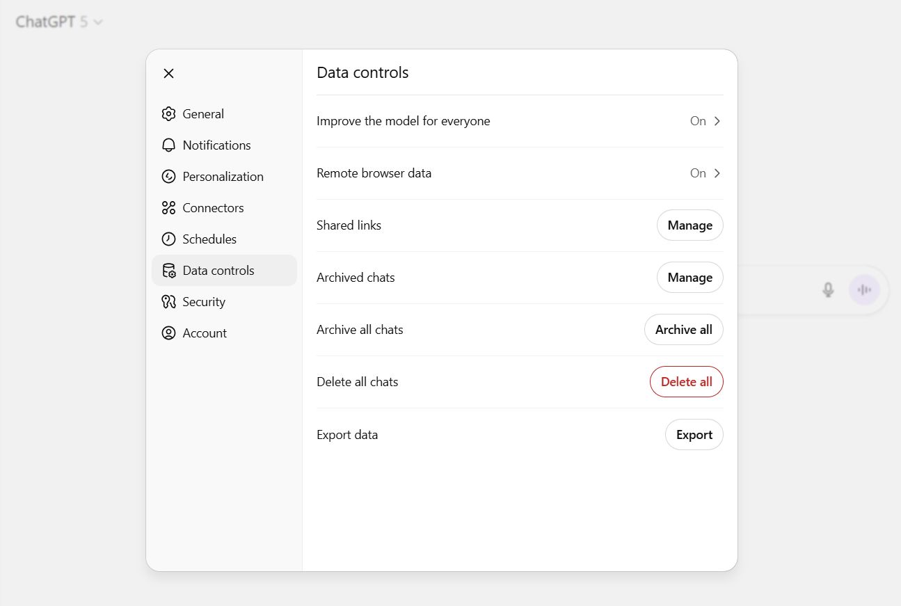
Task: Open the Schedules settings tab
Action: coord(224,239)
